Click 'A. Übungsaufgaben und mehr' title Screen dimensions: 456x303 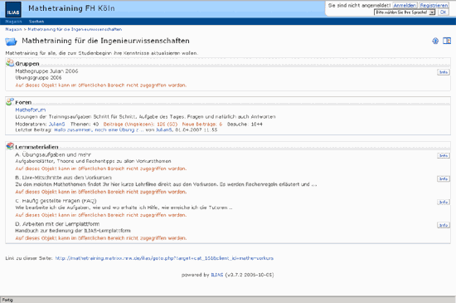pos(53,154)
